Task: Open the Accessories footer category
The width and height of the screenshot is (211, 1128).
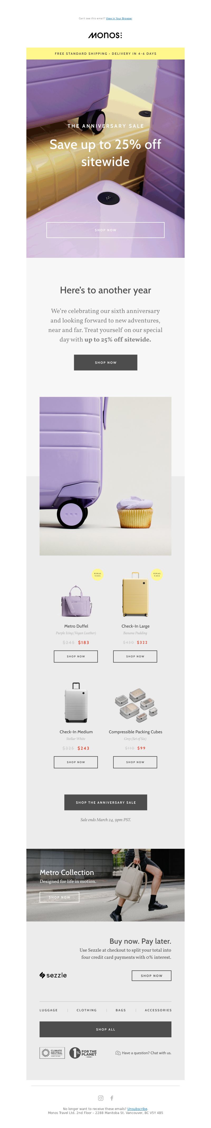Action: (158, 1010)
